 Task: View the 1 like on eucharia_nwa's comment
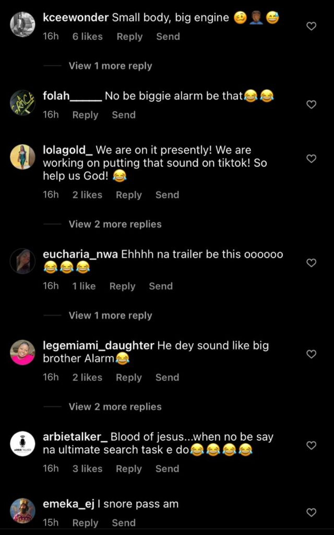point(84,286)
